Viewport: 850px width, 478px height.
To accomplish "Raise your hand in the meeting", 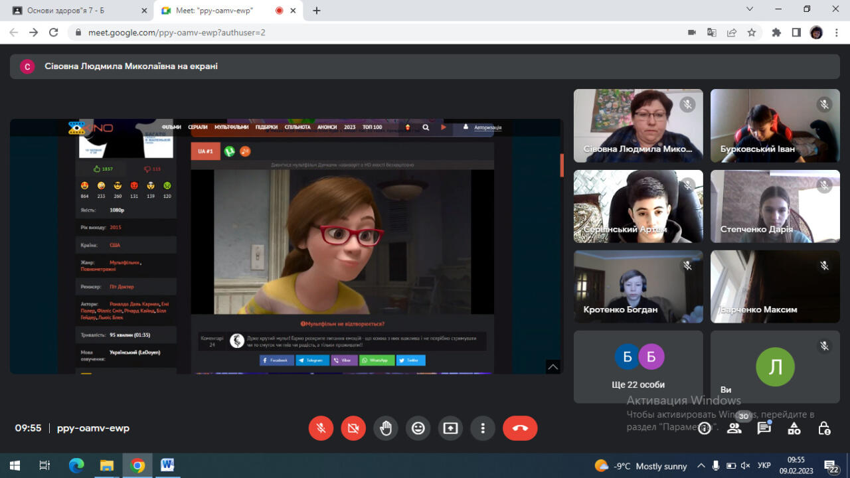I will coord(386,428).
